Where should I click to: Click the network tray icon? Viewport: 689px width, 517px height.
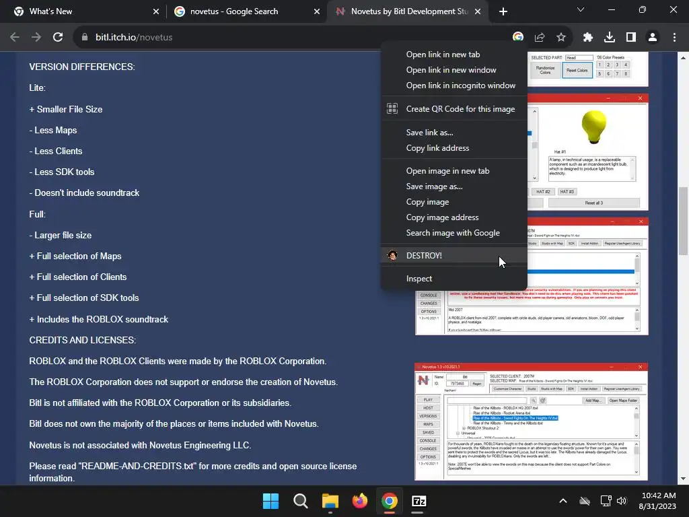tap(606, 501)
